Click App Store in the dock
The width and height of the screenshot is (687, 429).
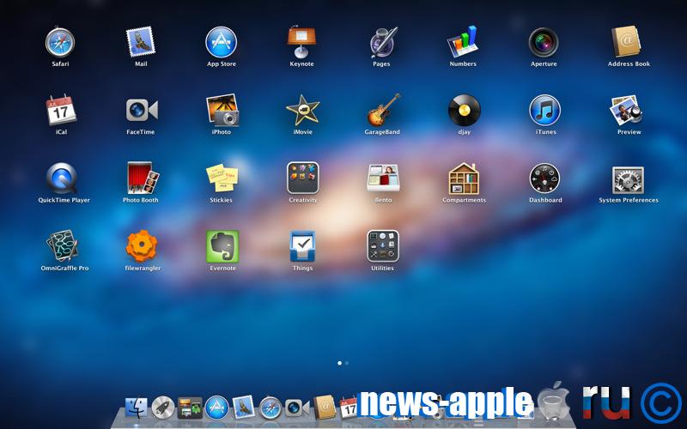pos(217,408)
